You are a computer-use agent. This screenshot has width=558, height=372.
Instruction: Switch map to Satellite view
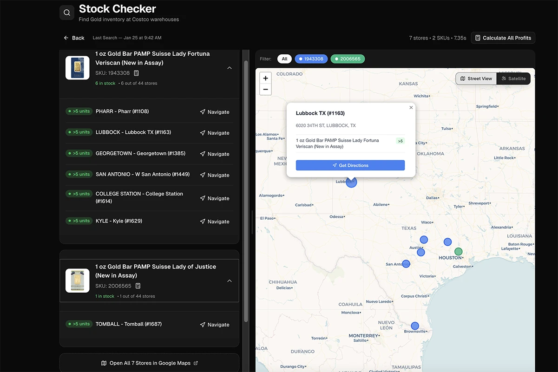point(513,78)
